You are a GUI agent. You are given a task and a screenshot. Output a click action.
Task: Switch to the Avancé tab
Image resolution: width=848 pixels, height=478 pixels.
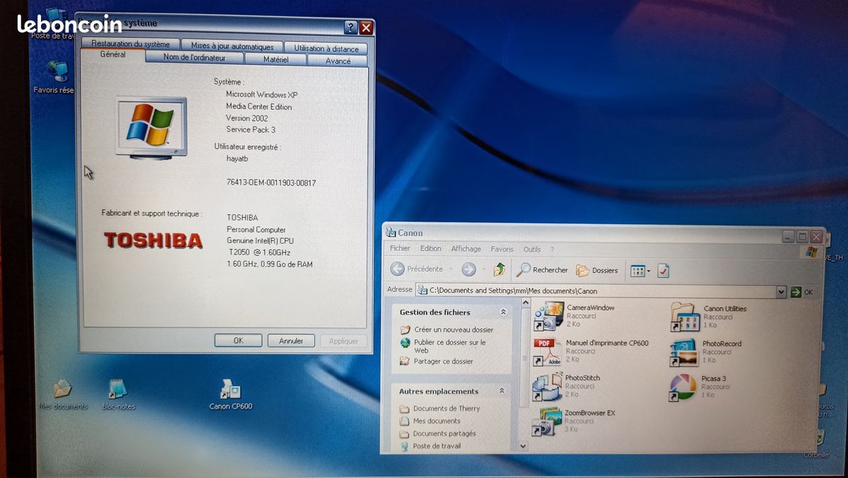(x=338, y=62)
